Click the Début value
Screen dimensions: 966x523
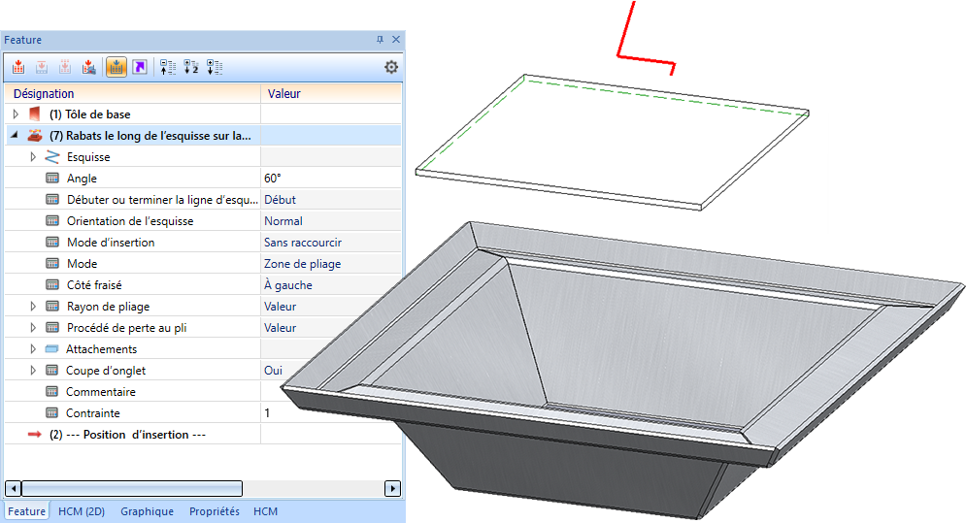(x=331, y=200)
